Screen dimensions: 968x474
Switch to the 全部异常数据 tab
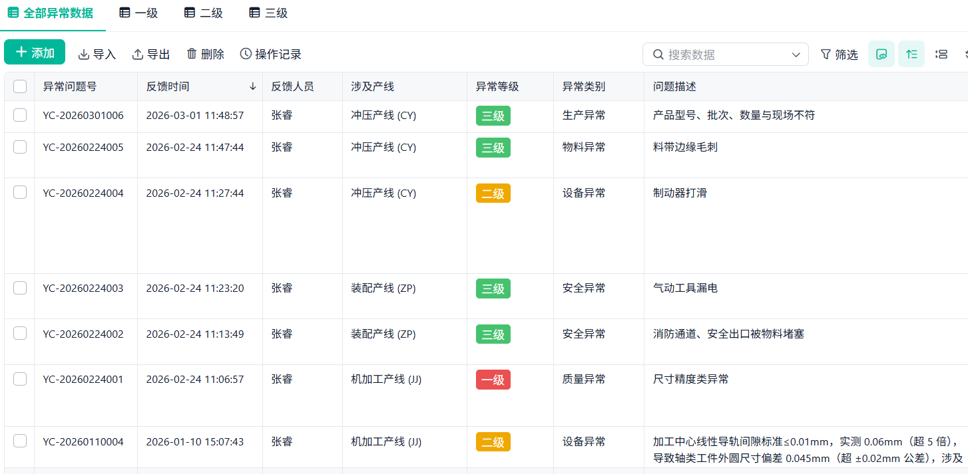[x=51, y=13]
